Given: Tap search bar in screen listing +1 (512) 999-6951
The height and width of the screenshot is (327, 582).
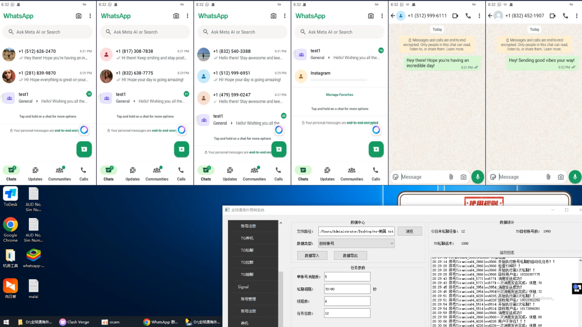Looking at the screenshot, I should point(242,32).
